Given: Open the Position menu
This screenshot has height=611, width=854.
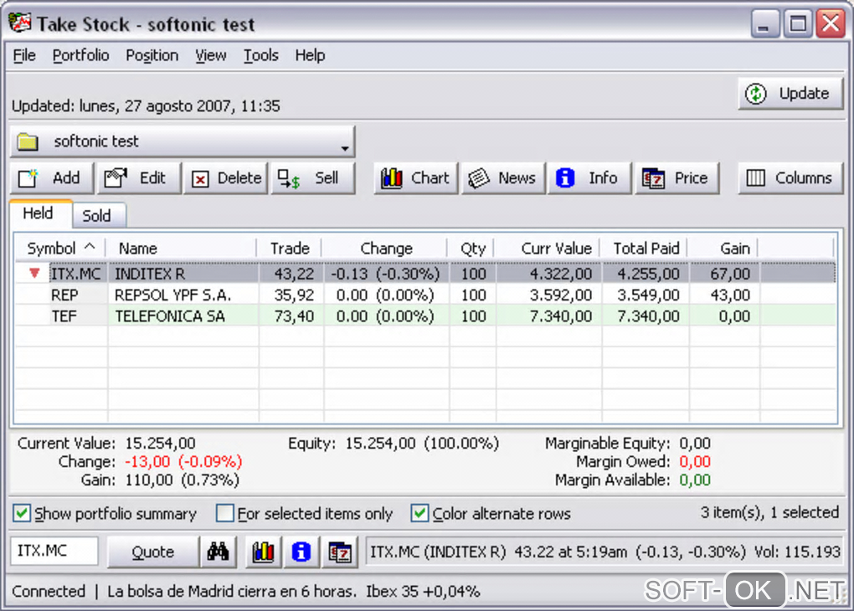Looking at the screenshot, I should pos(152,55).
